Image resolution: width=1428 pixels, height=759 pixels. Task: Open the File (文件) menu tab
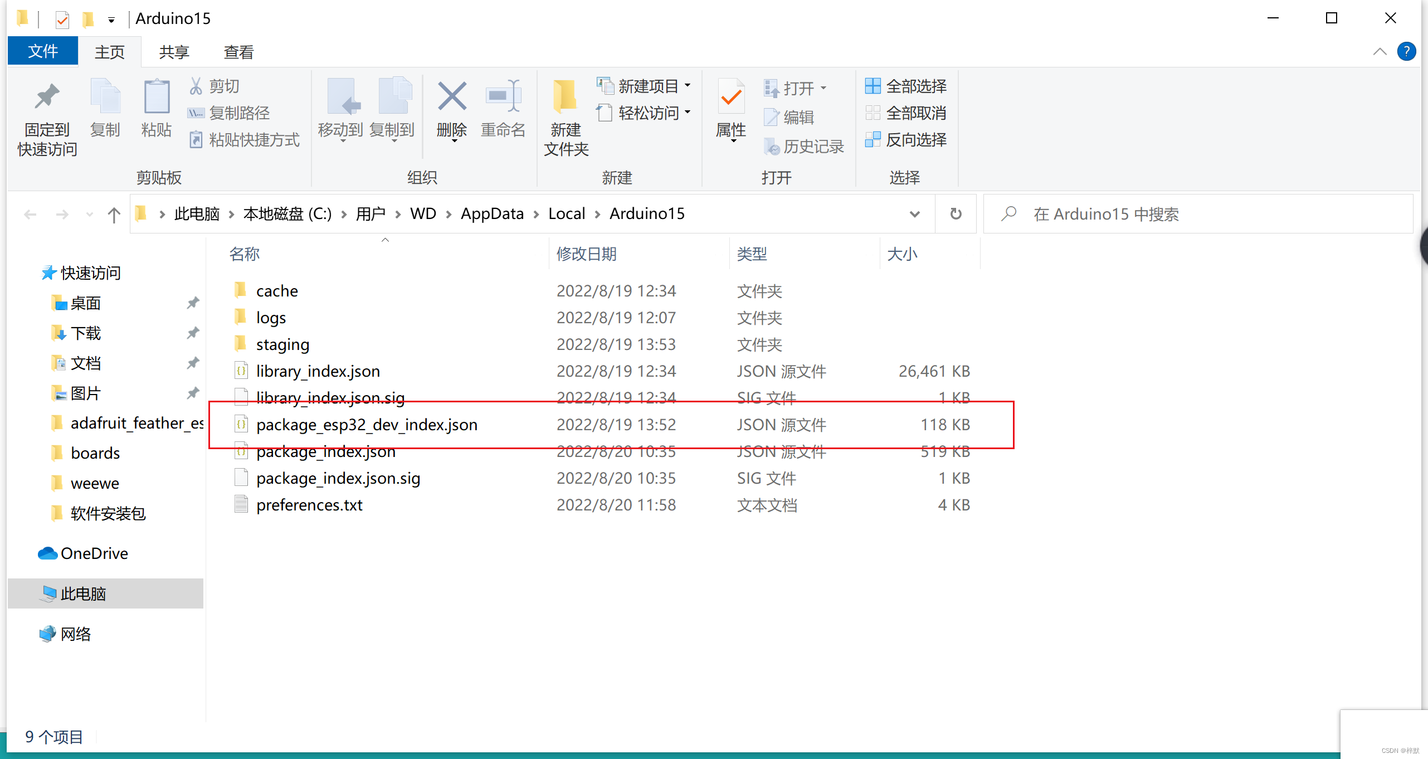point(43,52)
